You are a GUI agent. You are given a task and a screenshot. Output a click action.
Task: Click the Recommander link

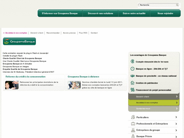53,33
